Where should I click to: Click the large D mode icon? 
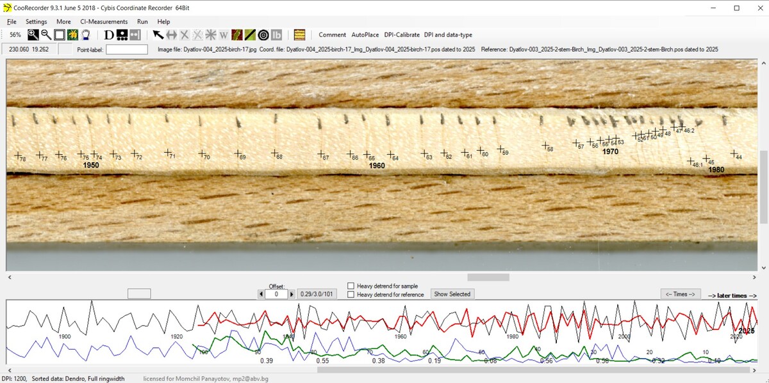108,35
